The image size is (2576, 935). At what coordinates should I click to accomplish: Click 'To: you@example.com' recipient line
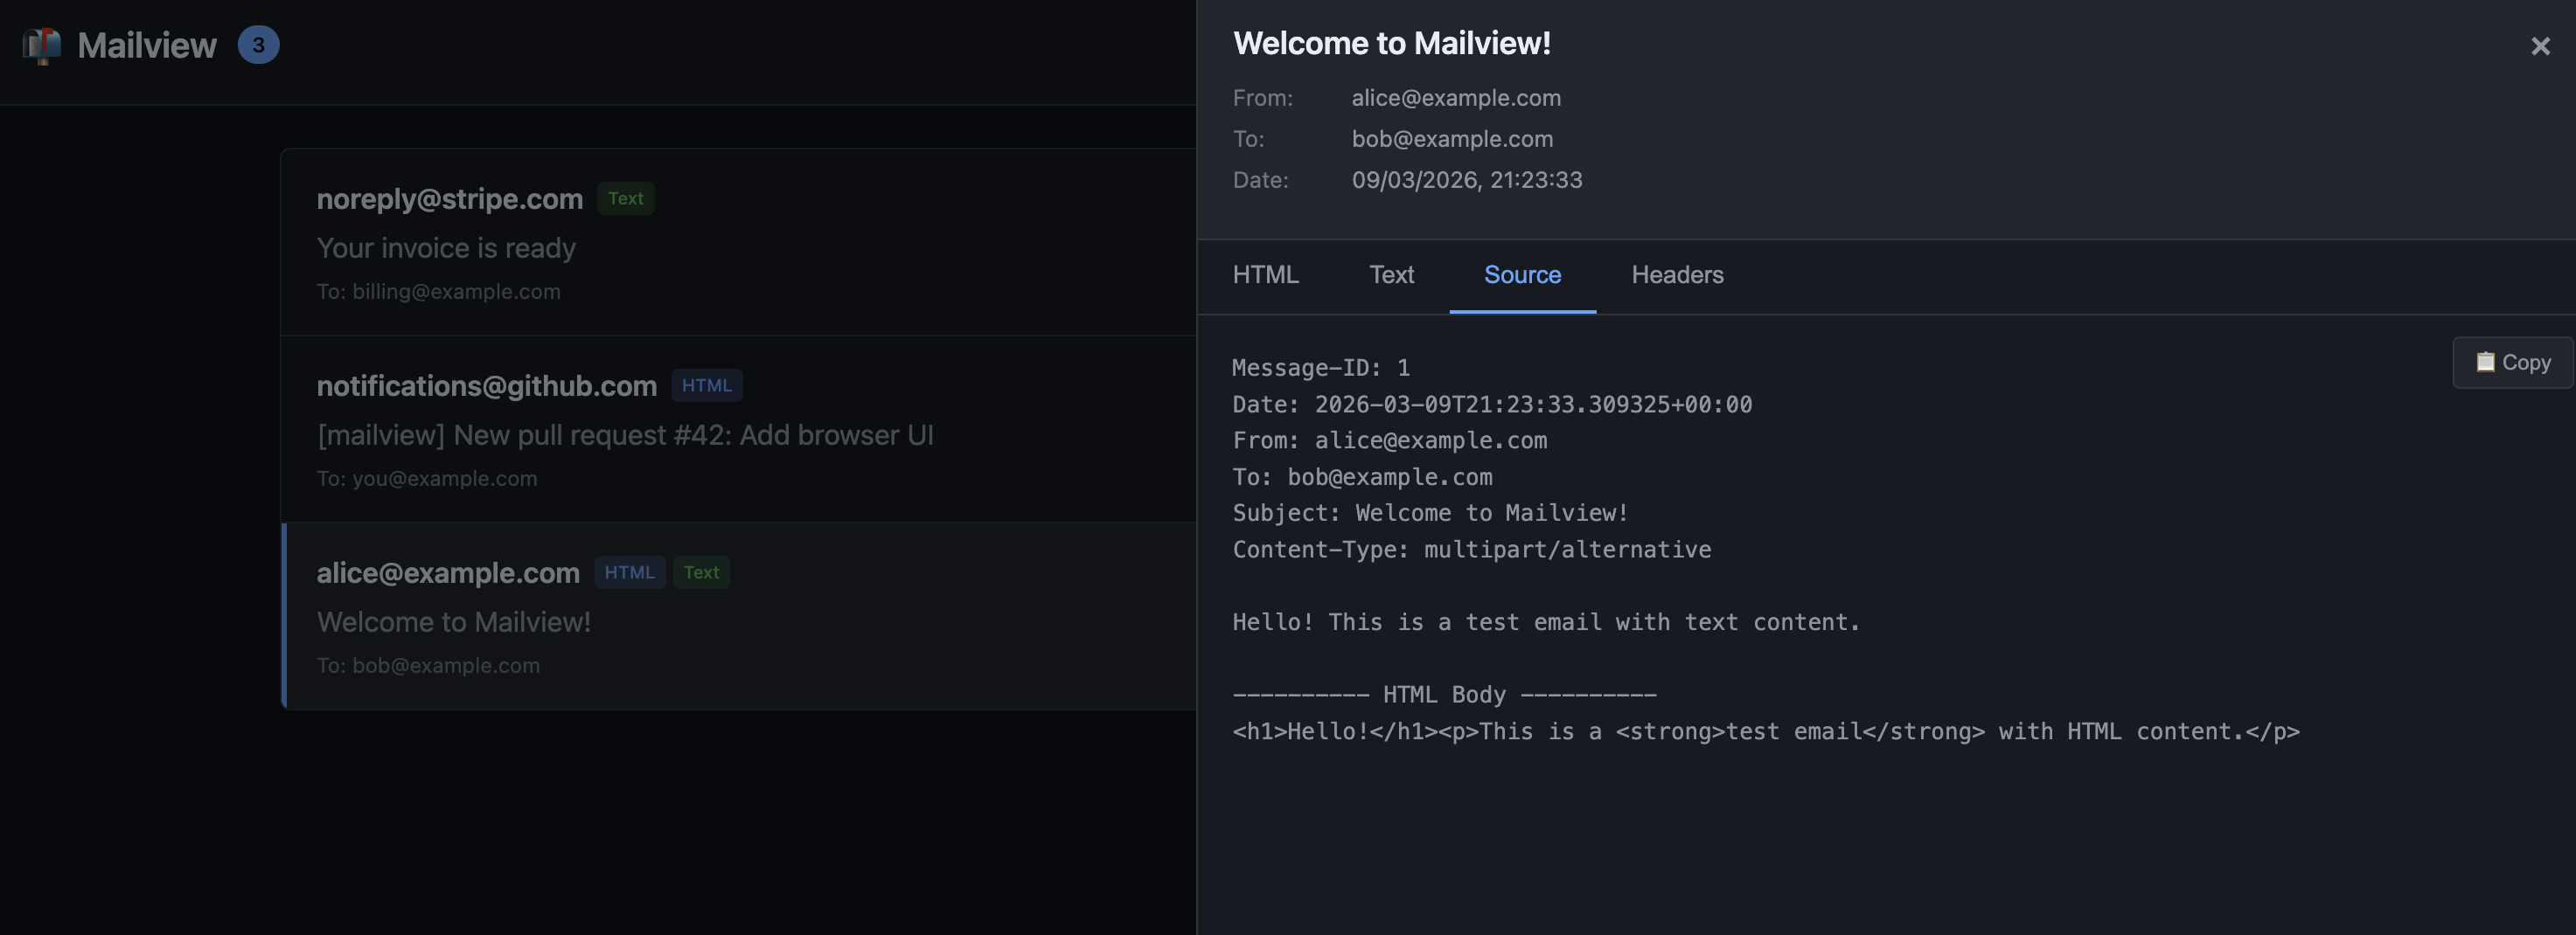[x=427, y=479]
